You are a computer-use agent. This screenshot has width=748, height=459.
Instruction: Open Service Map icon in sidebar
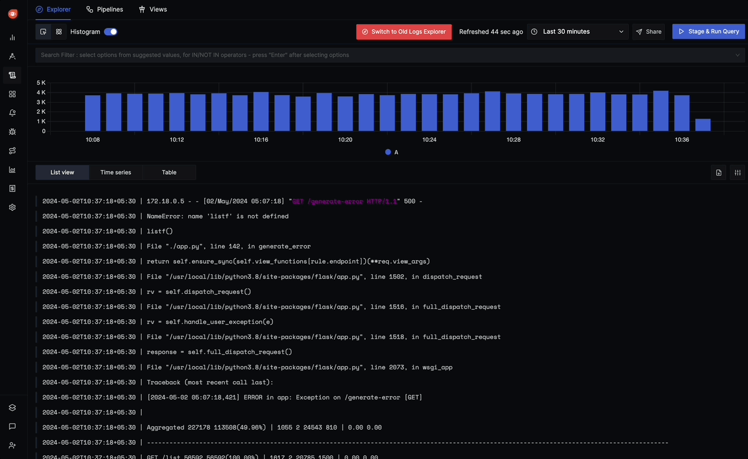point(12,150)
